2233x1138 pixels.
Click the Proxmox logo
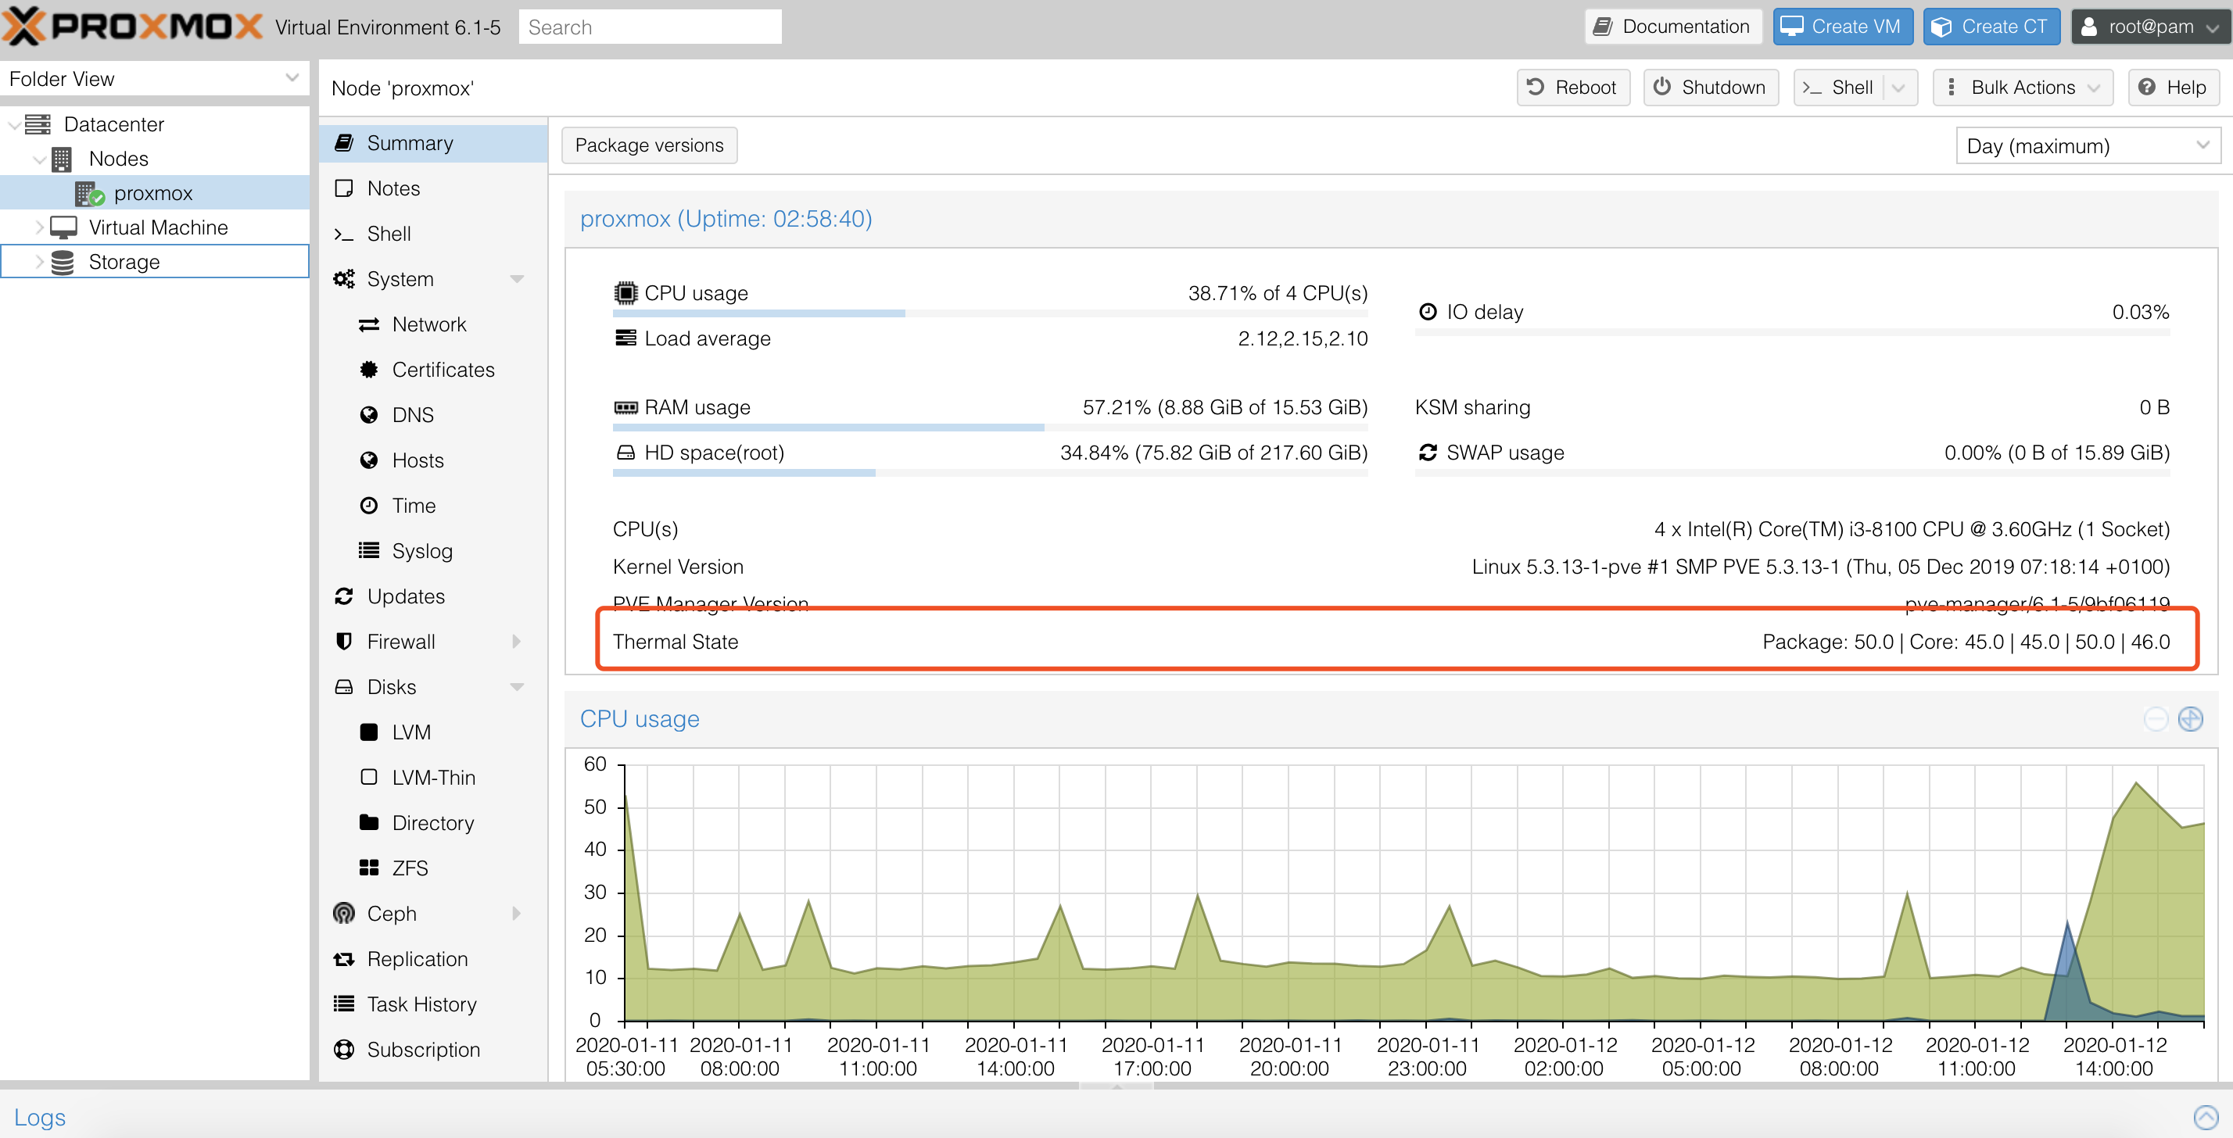tap(133, 26)
